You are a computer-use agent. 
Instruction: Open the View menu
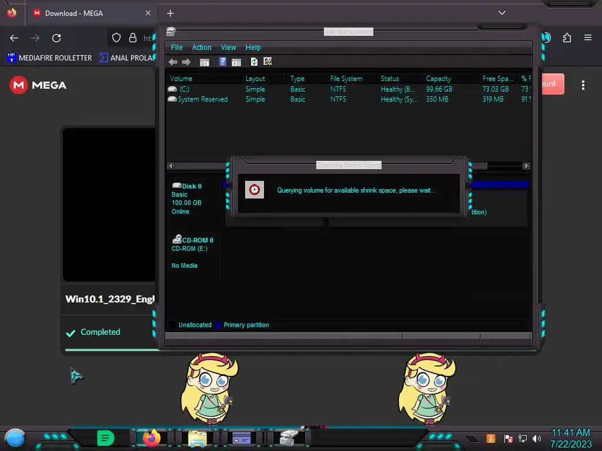point(229,48)
